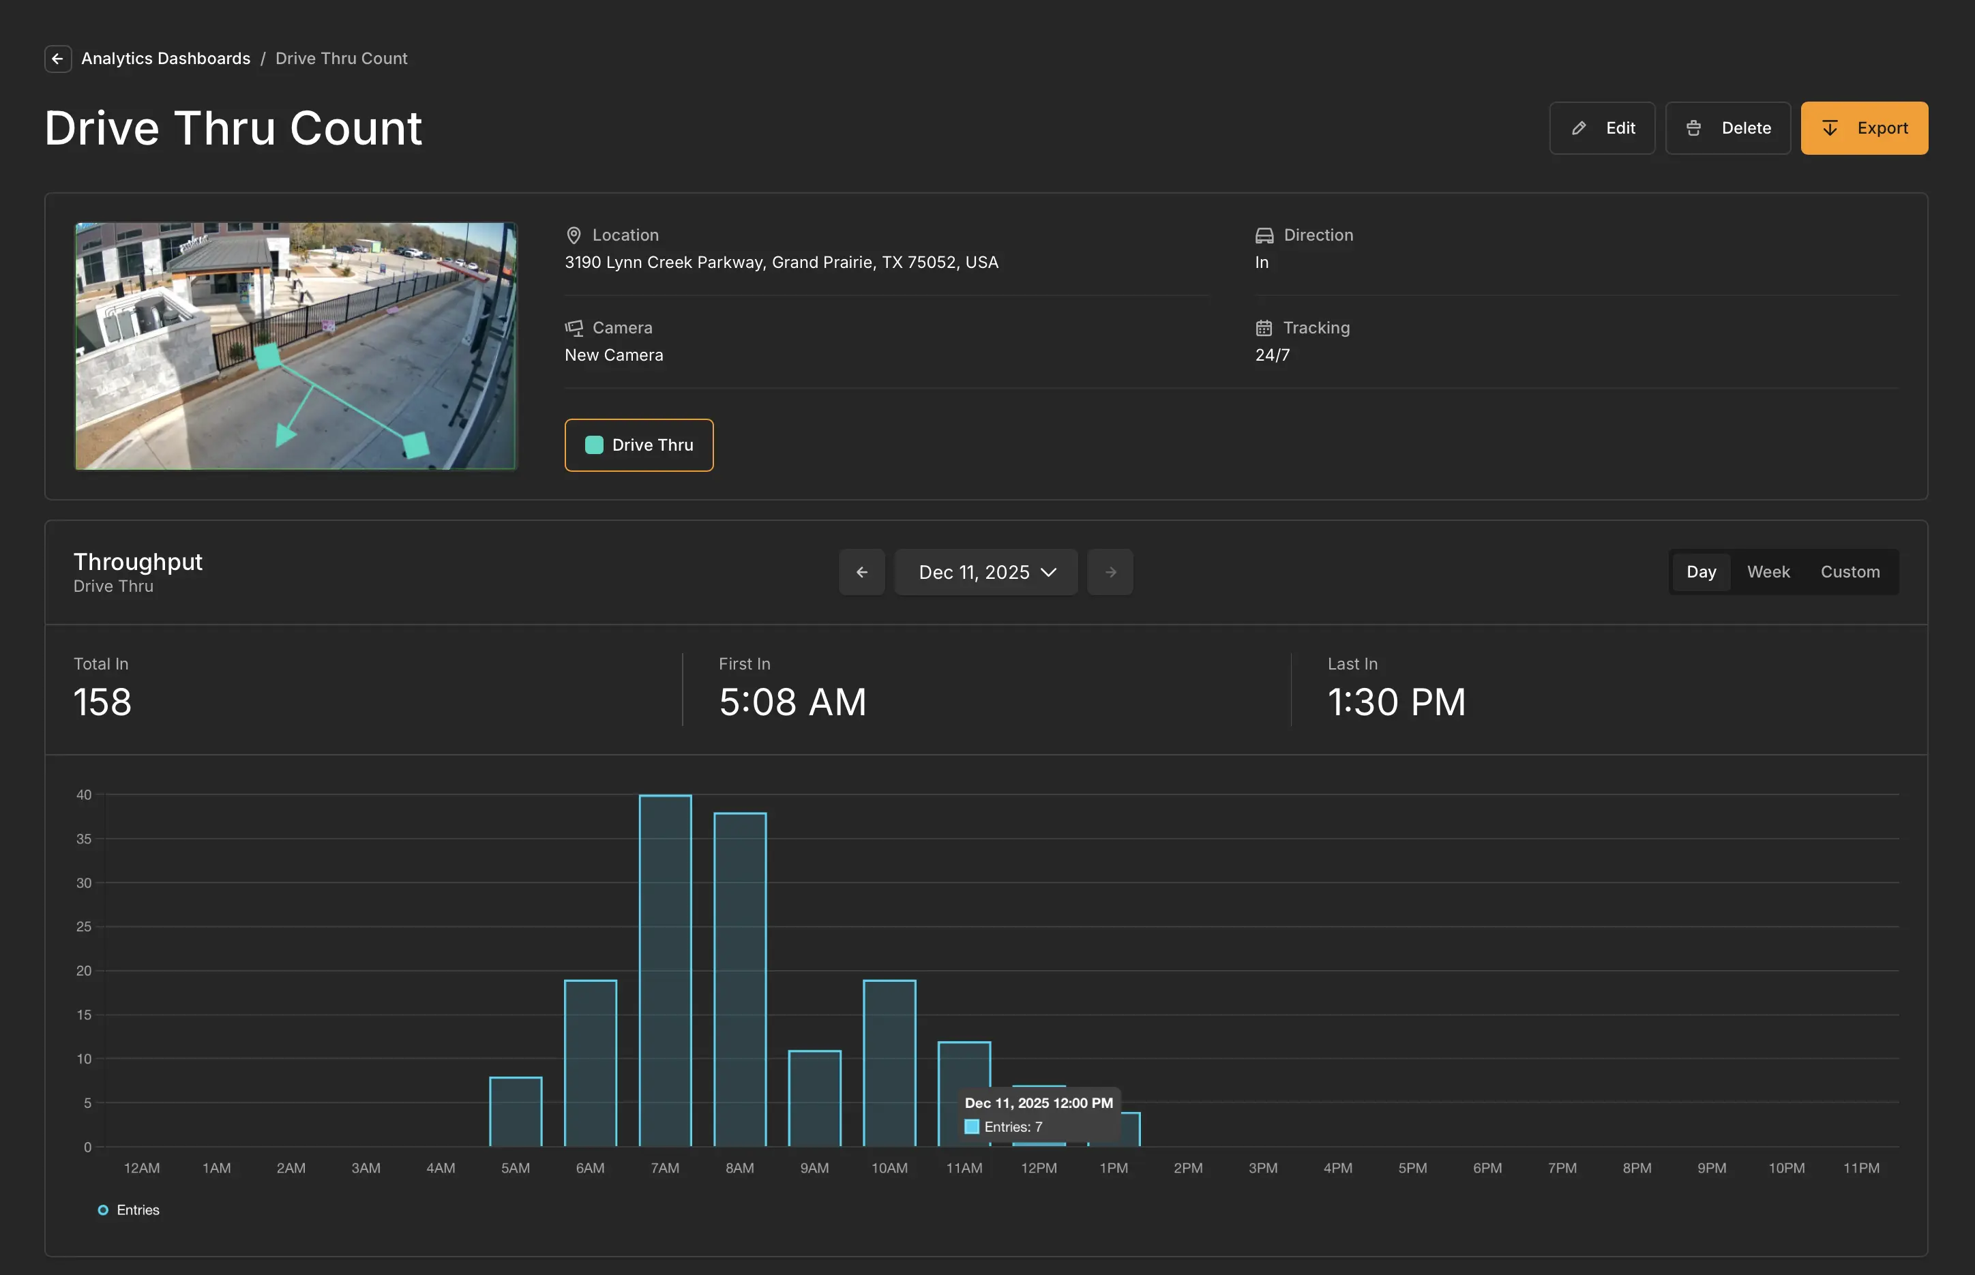Click the next date arrow

1110,571
